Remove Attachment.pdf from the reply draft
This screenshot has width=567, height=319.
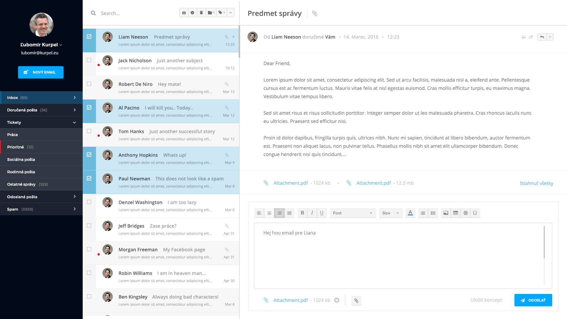337,300
